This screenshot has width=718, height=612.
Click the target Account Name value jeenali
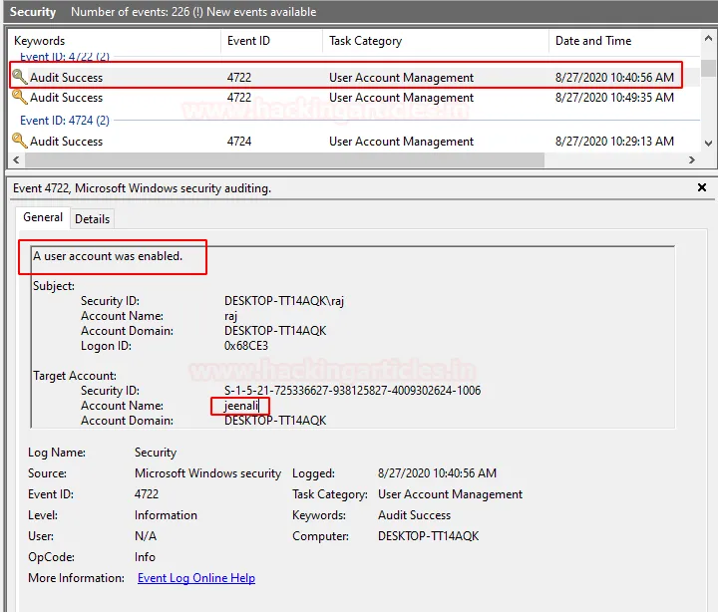click(x=240, y=406)
